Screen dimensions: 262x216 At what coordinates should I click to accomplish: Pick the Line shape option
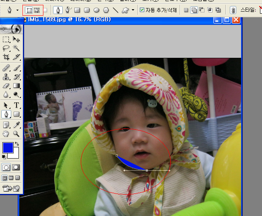(115, 10)
